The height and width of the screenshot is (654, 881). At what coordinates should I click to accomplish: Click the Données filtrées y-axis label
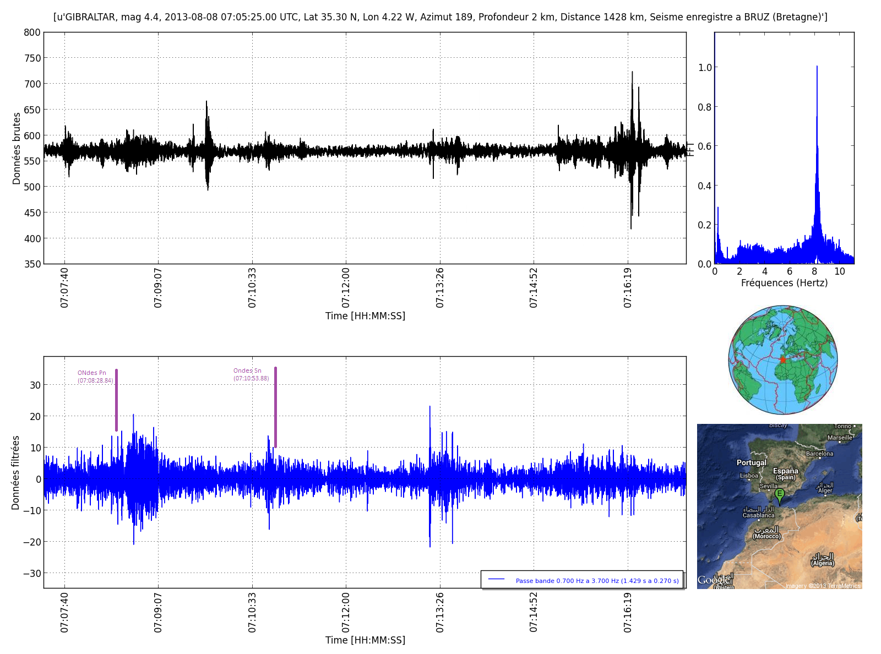click(x=15, y=472)
